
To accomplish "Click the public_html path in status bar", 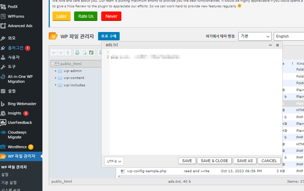I will 62,182.
